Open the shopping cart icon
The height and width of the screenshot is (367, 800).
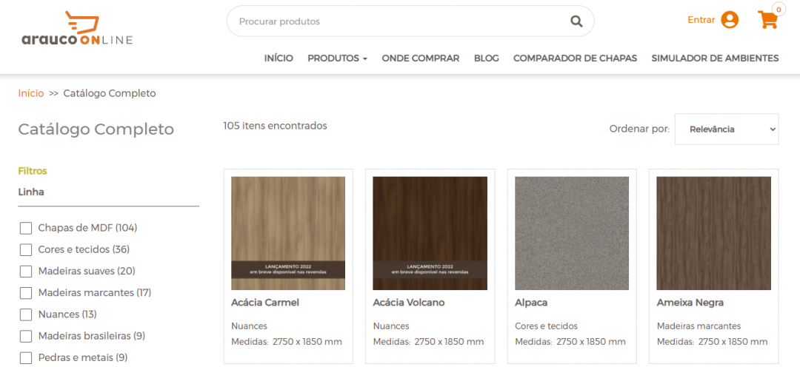coord(767,19)
